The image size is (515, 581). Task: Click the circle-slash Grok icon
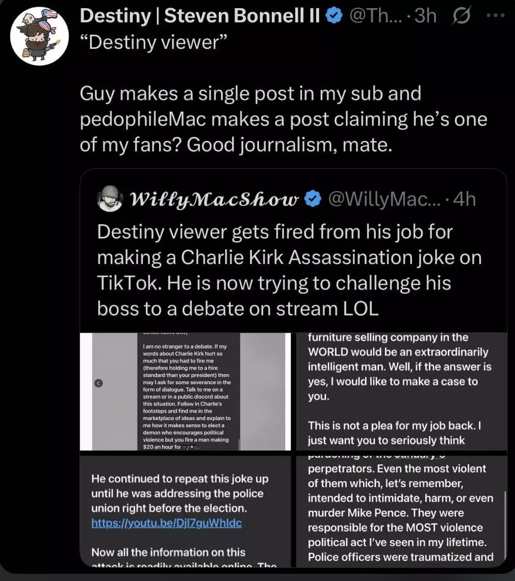click(x=461, y=16)
